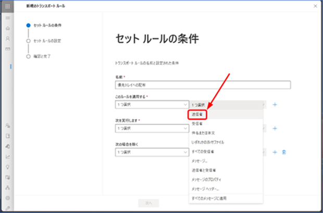Open the 次を実行します dropdown
Image resolution: width=323 pixels, height=213 pixels.
(x=152, y=128)
